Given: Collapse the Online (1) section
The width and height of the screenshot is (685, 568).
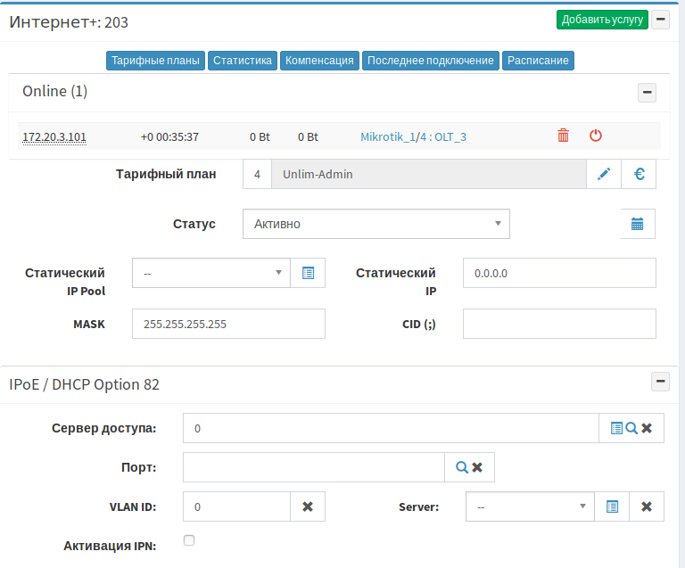Looking at the screenshot, I should point(647,93).
